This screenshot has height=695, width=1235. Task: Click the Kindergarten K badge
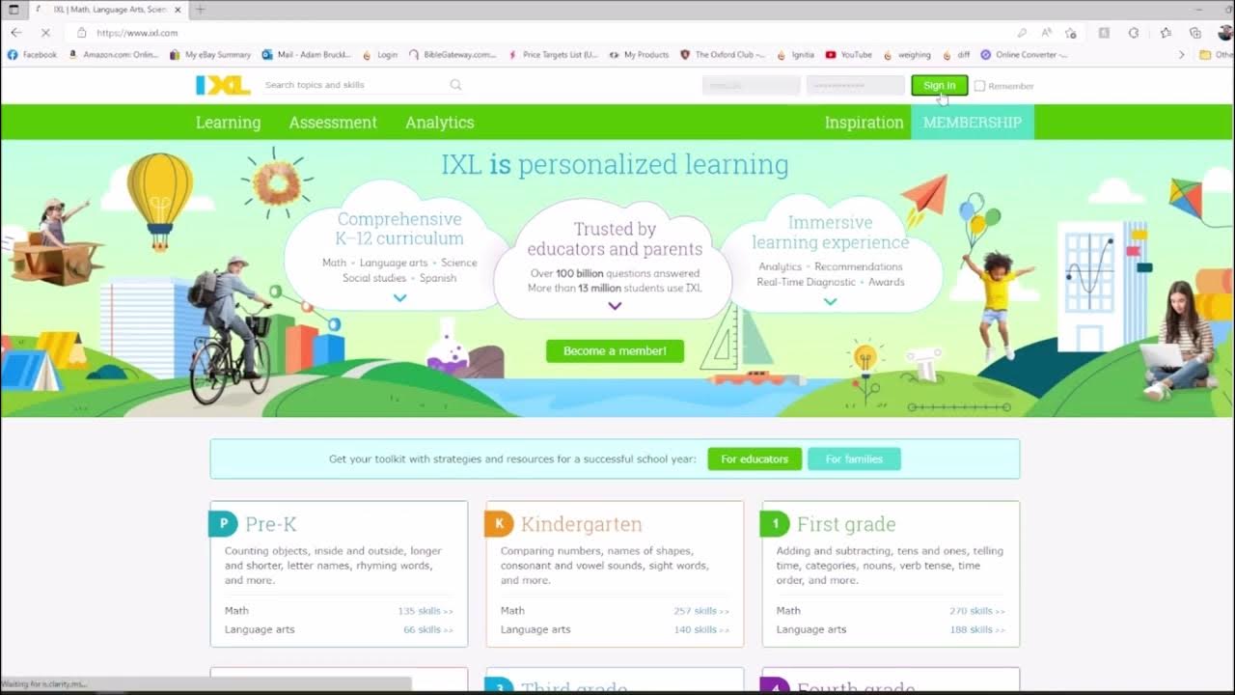click(x=499, y=524)
